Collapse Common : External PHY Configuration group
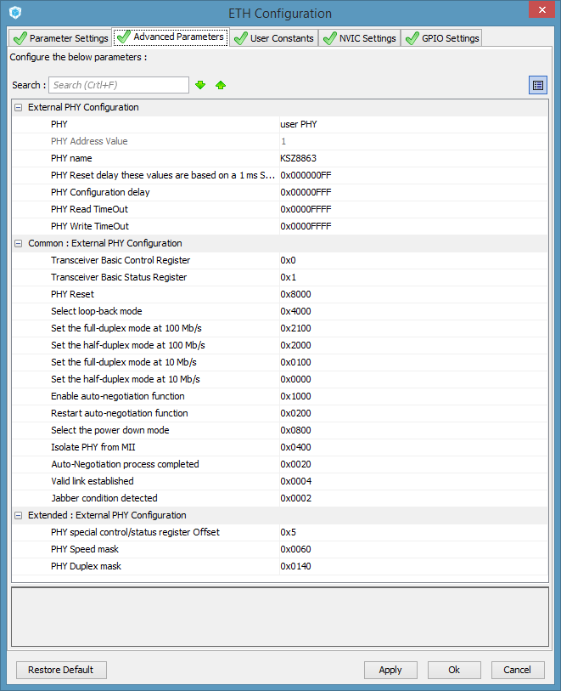Viewport: 561px width, 691px height. [18, 243]
